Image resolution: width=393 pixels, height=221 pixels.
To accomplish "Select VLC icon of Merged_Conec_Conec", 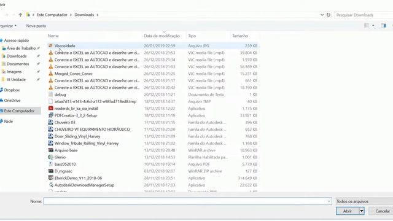I will (x=50, y=74).
